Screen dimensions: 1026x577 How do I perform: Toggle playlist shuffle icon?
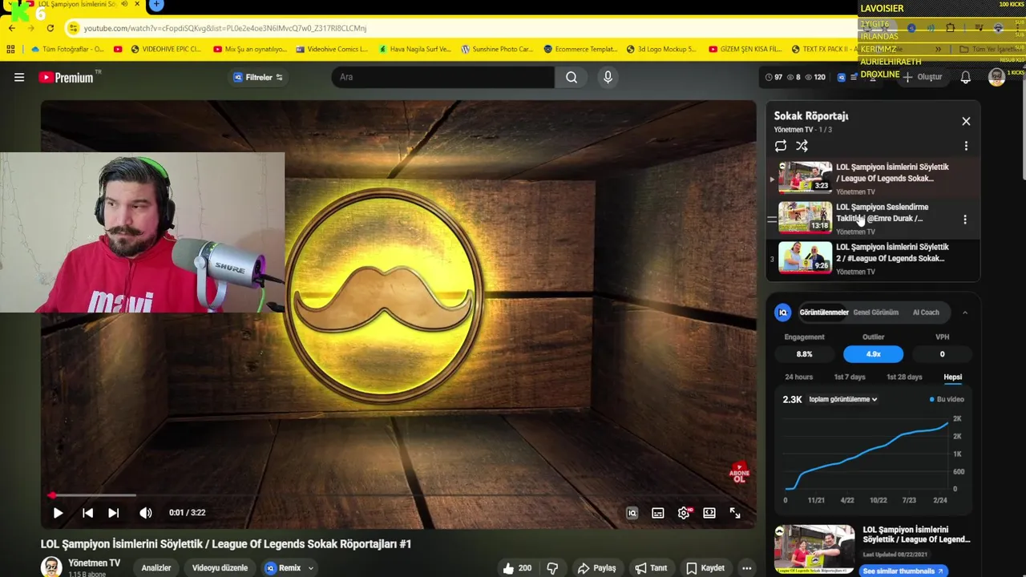(x=802, y=146)
